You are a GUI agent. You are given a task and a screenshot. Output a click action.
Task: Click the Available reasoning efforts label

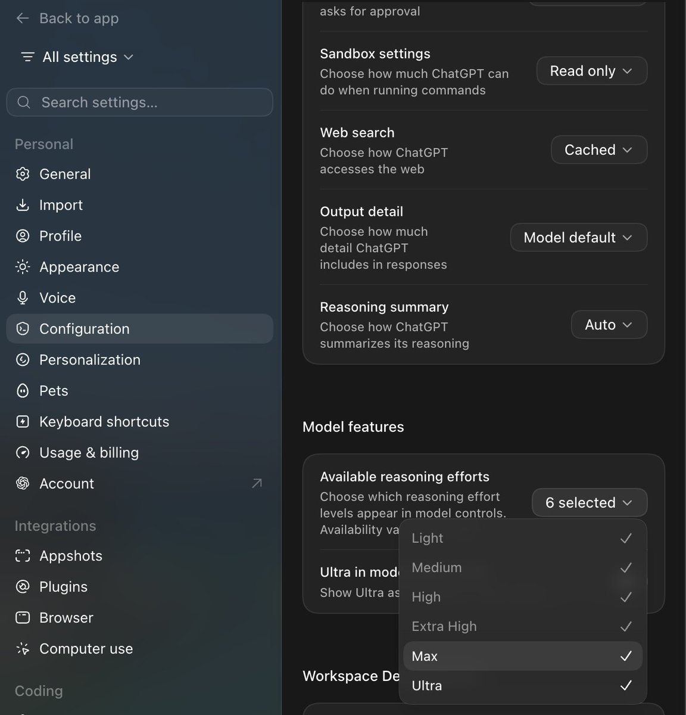click(404, 477)
